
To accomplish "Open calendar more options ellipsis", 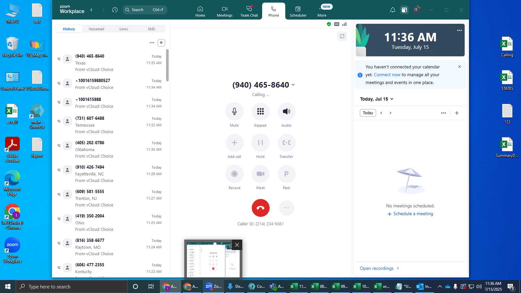I will coord(444,113).
